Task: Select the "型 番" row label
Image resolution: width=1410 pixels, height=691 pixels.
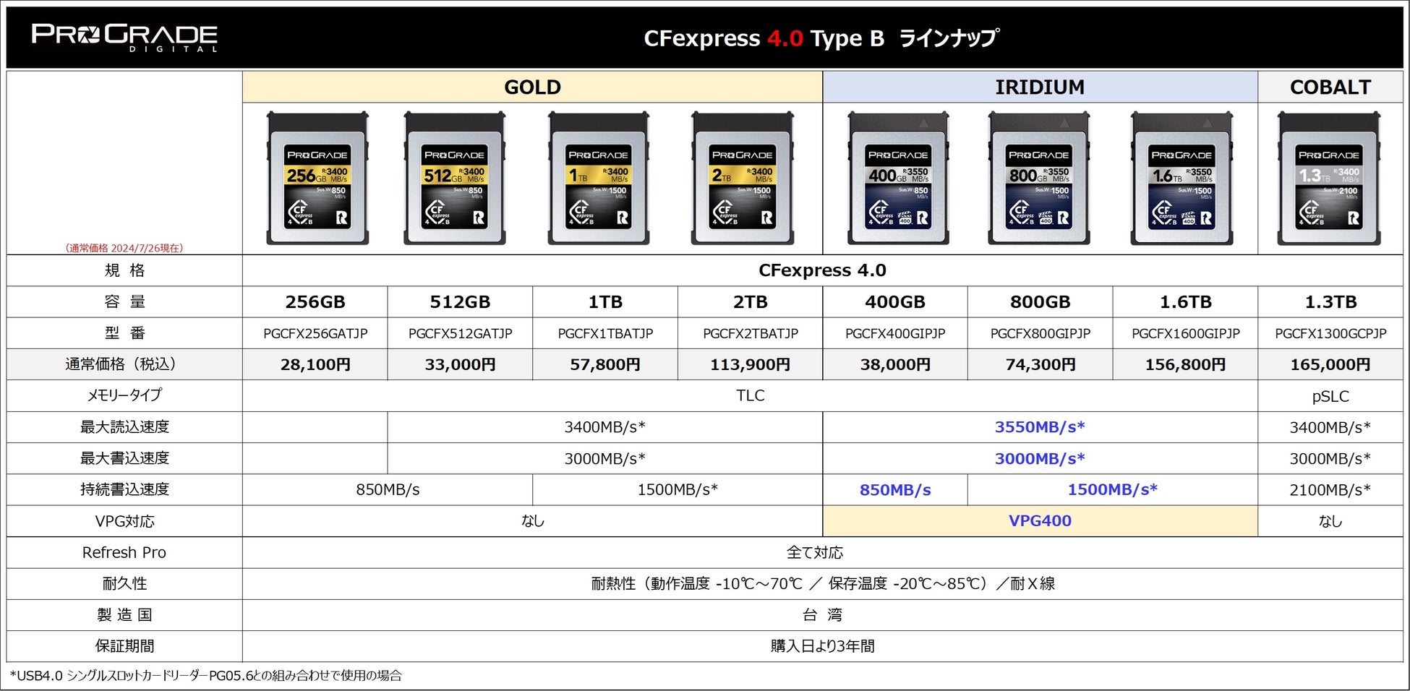Action: tap(124, 333)
